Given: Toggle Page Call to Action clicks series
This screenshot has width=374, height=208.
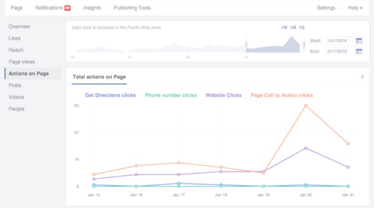Looking at the screenshot, I should coord(281,95).
